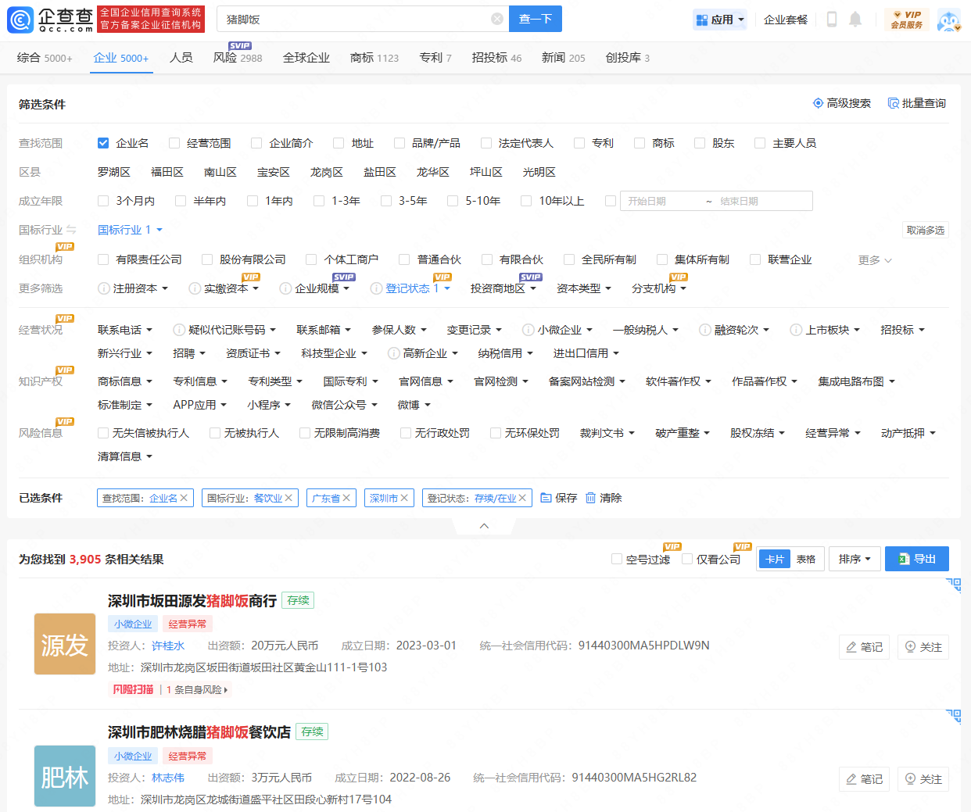Switch results to 表格 view
The height and width of the screenshot is (812, 971).
(x=806, y=559)
